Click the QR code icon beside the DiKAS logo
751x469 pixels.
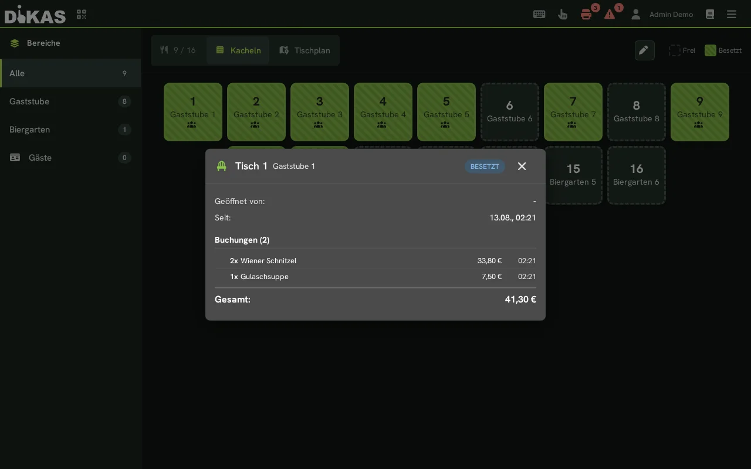click(x=82, y=14)
